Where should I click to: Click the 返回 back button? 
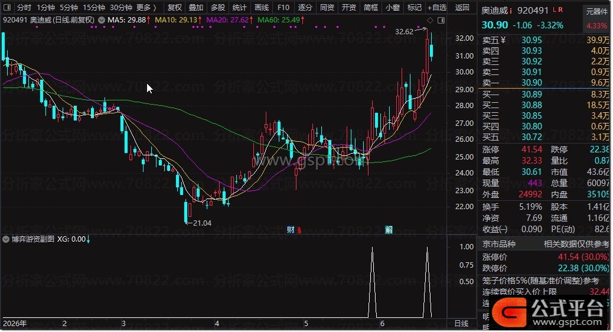[x=462, y=8]
